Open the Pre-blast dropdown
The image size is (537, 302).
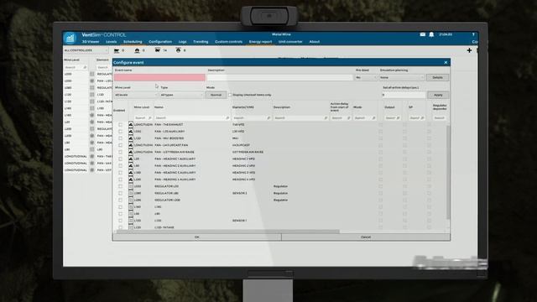click(x=366, y=78)
